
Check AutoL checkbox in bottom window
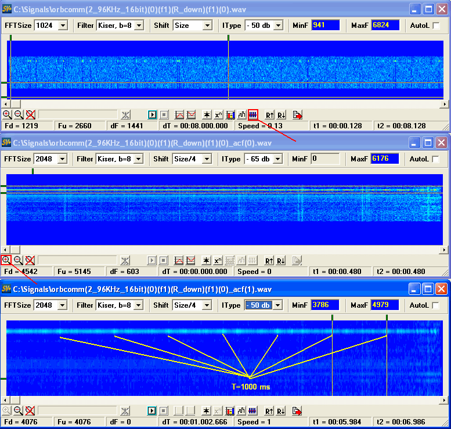[436, 305]
